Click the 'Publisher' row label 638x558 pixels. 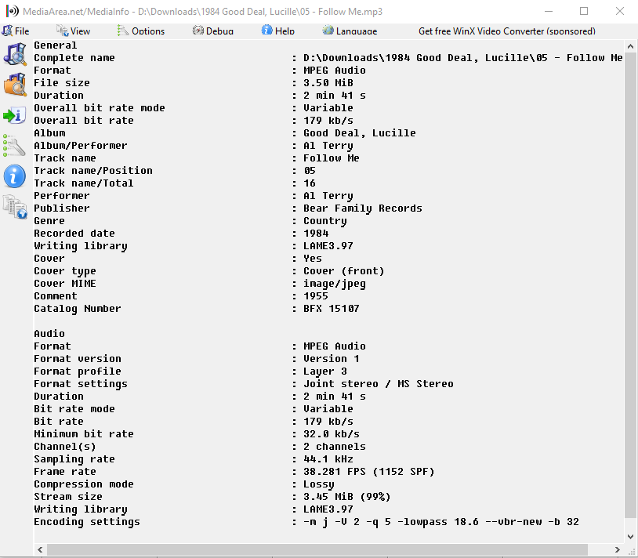61,208
